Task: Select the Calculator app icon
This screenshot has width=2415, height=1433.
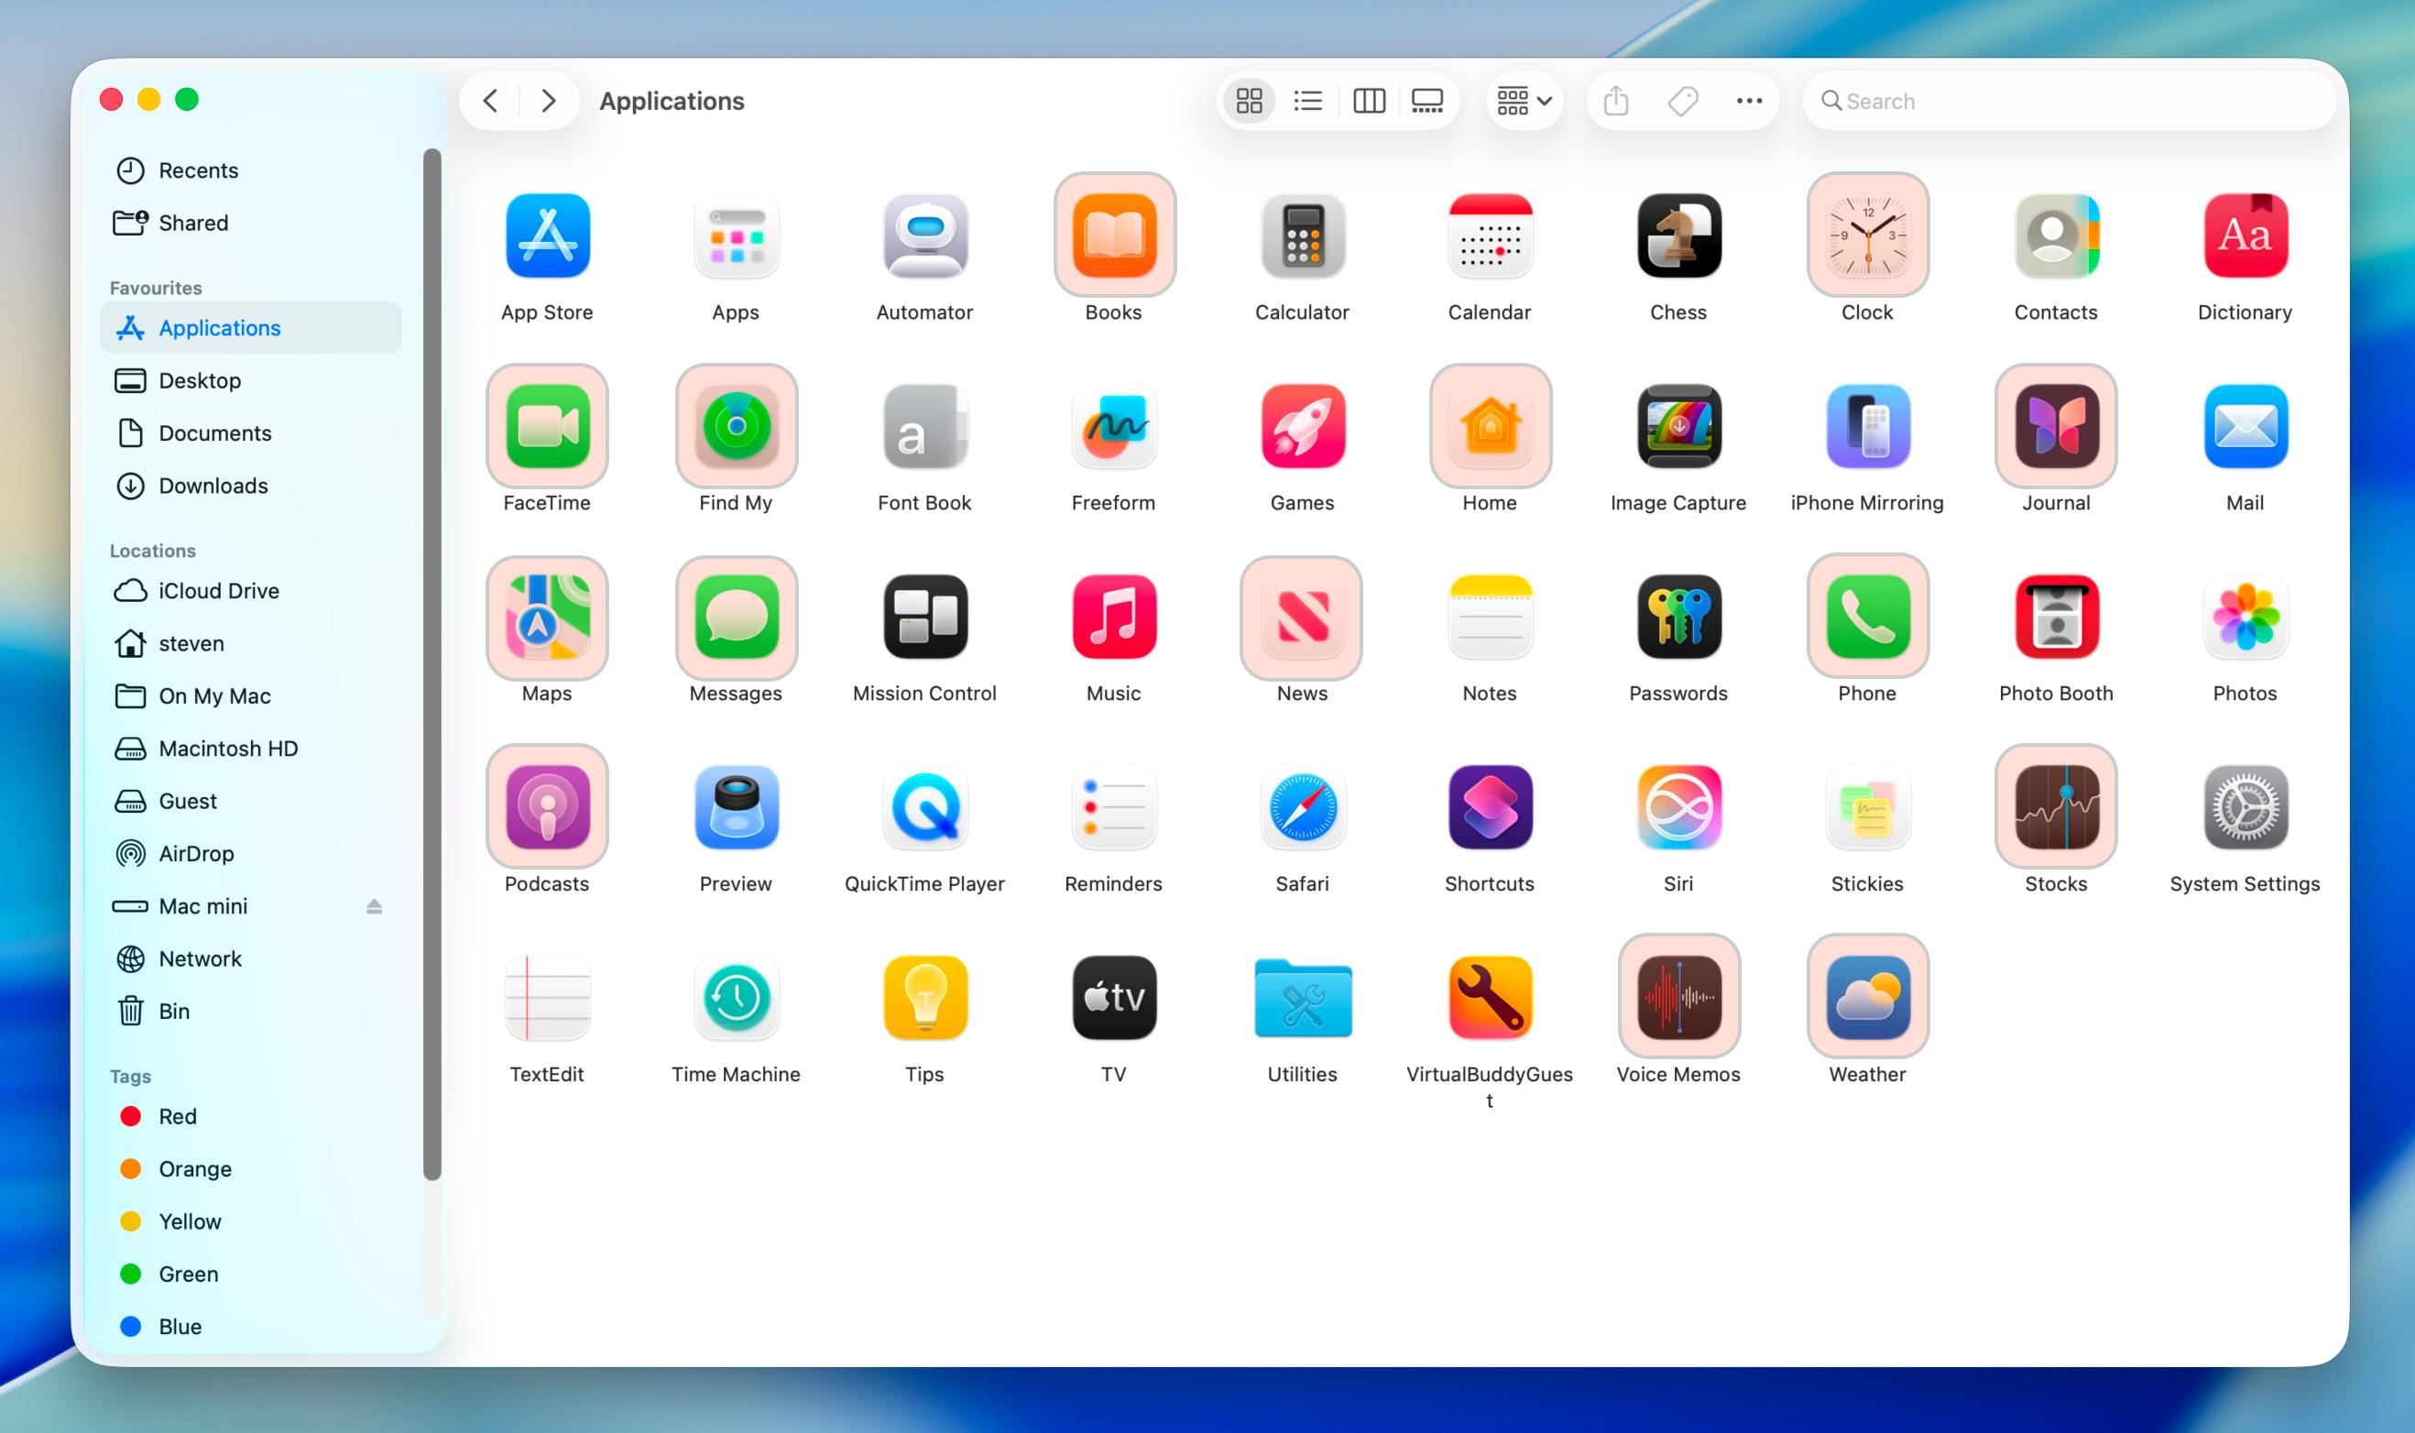Action: click(1302, 235)
